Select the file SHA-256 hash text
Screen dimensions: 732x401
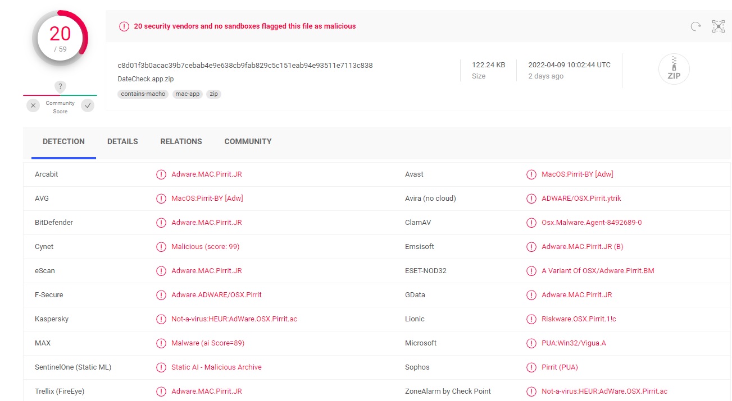point(245,65)
